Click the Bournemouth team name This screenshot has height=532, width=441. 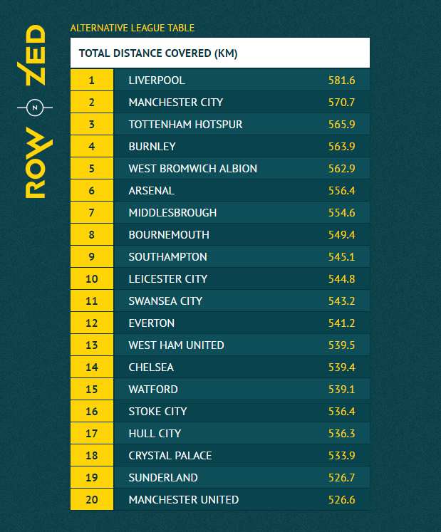pos(169,235)
